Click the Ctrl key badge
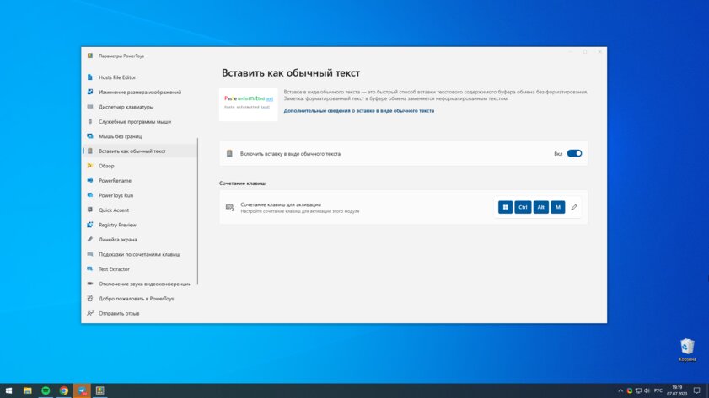This screenshot has height=398, width=709. pos(523,207)
